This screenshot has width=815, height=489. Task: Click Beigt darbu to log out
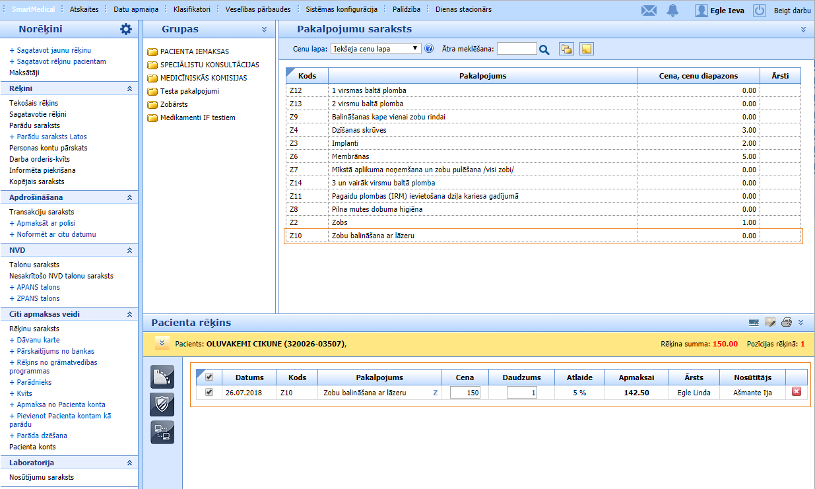coord(792,10)
